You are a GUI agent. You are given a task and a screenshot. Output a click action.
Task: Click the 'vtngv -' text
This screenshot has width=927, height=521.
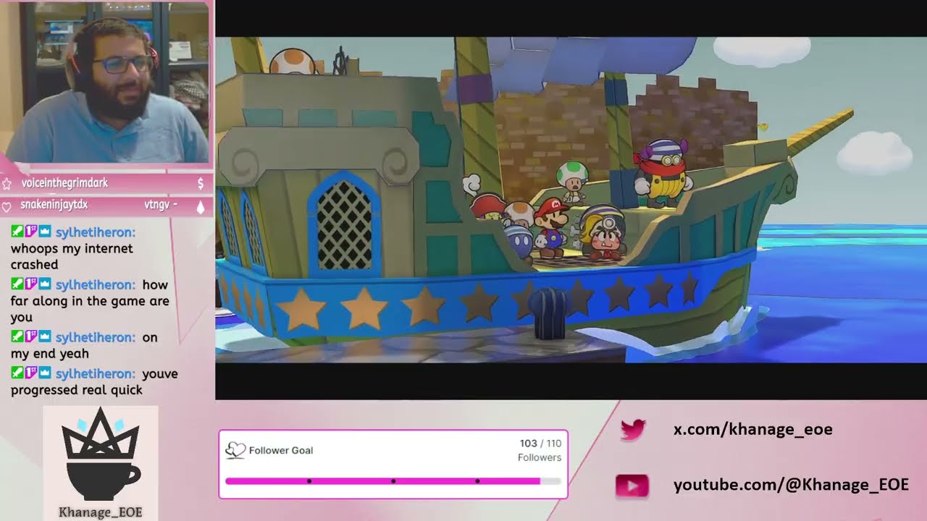tap(161, 206)
